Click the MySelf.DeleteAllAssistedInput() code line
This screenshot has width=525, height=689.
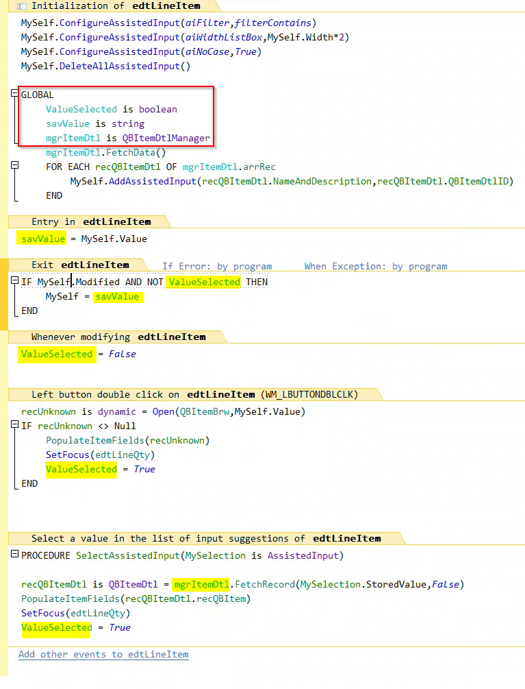[x=105, y=66]
